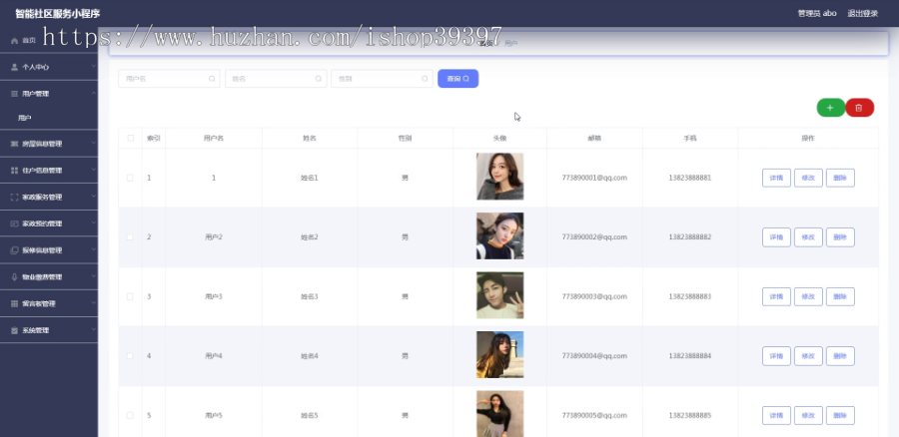
Task: Expand 住户信息管理 using its chevron
Action: pos(94,170)
